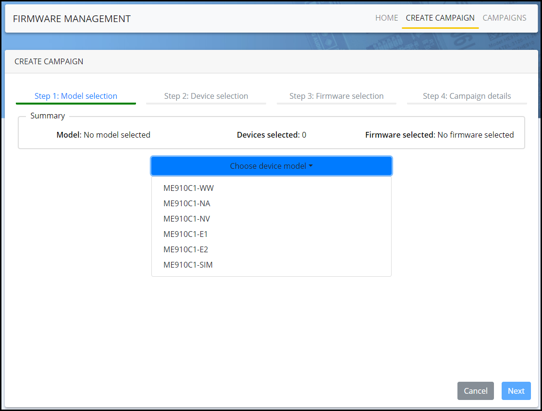Select ME910C1-WW from the model list

click(x=271, y=188)
